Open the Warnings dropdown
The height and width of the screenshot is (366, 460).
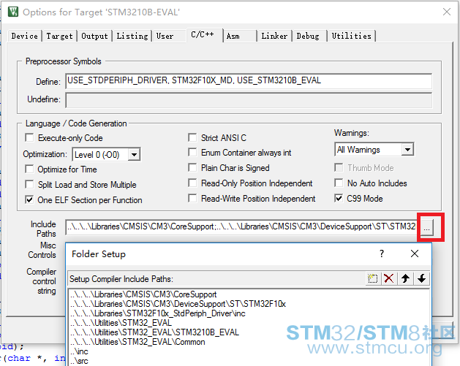[x=407, y=150]
